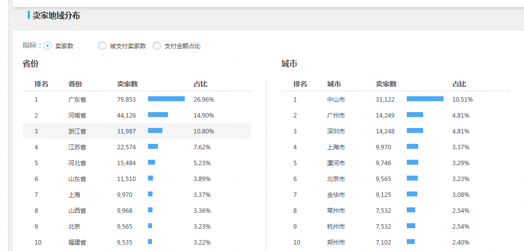Select the 支付金额占比 radio button

tap(157, 46)
